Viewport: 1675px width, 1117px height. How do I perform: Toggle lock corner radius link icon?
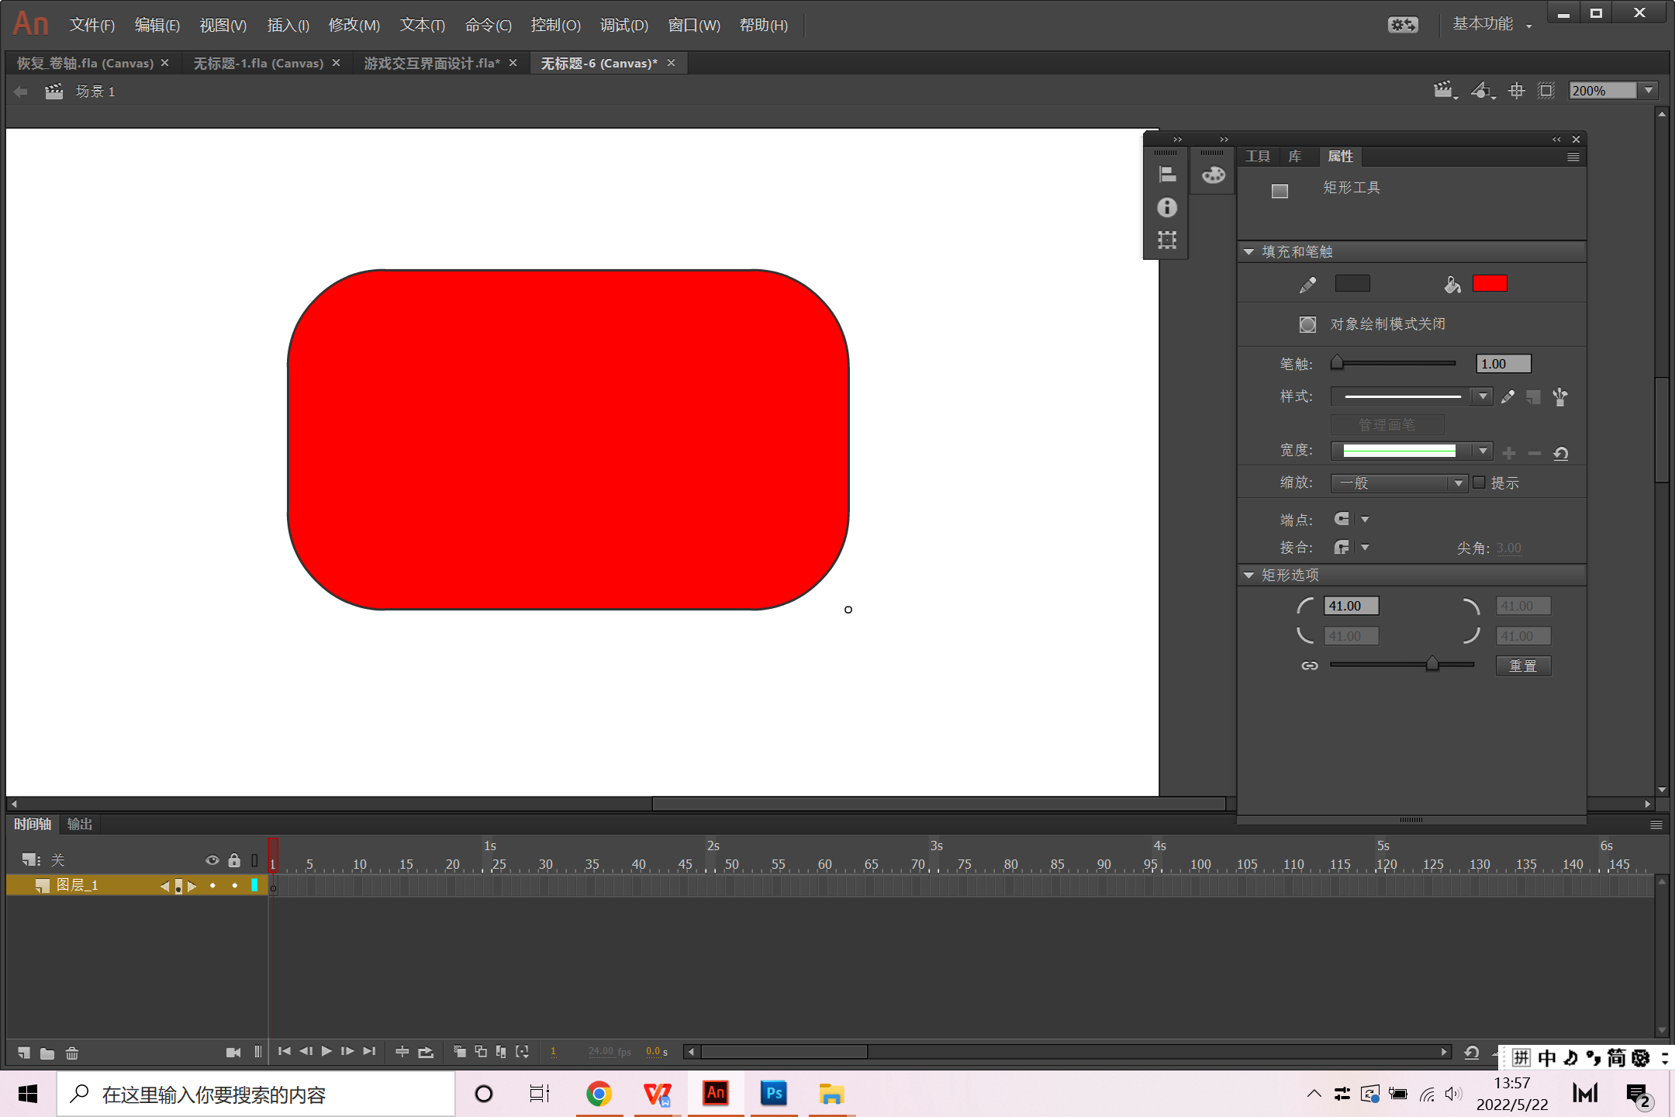coord(1310,666)
